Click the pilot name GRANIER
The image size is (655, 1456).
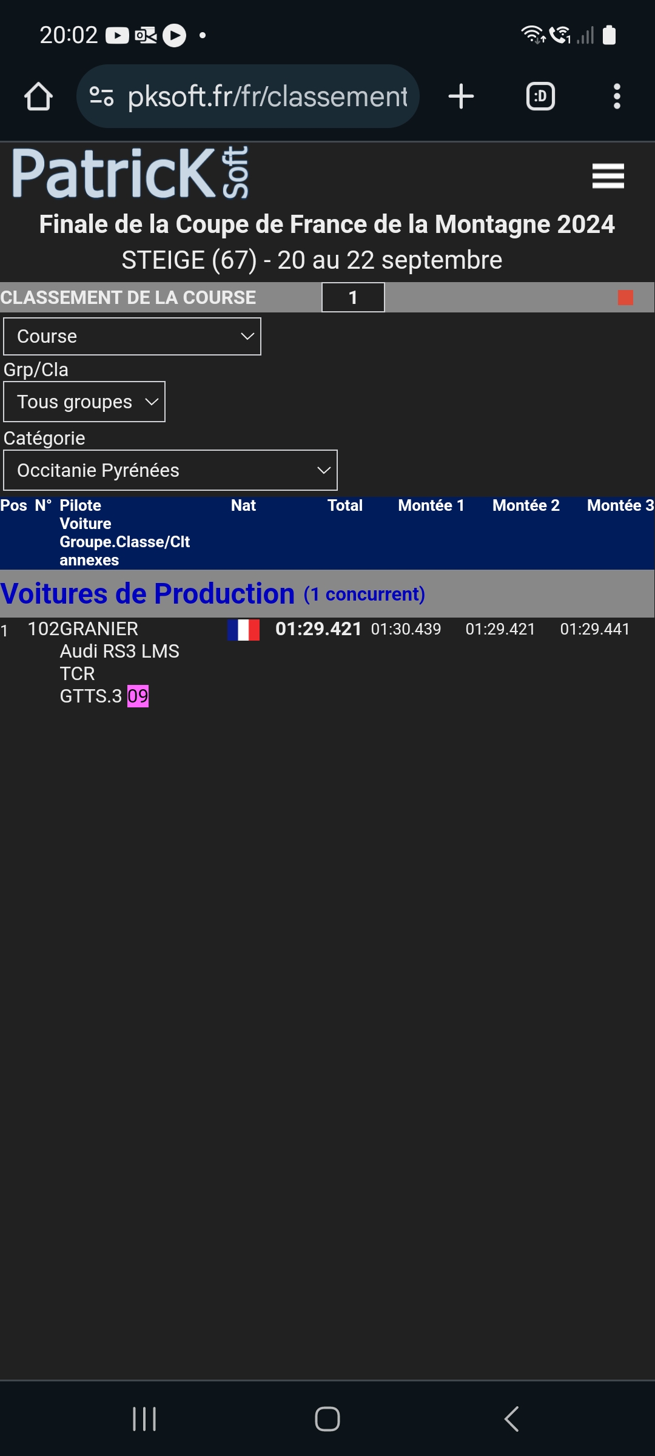pos(99,629)
